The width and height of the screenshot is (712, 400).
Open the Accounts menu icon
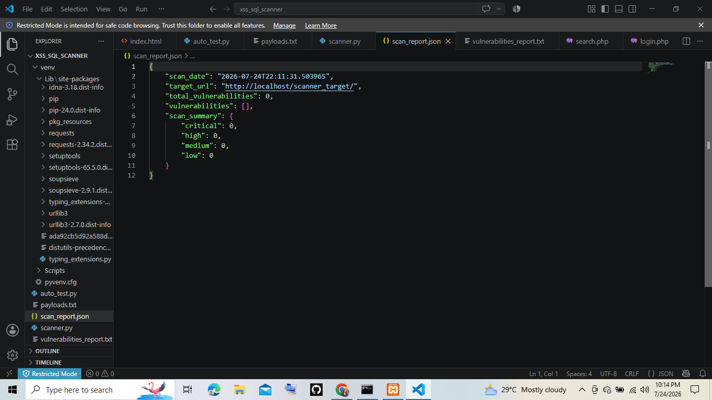13,330
